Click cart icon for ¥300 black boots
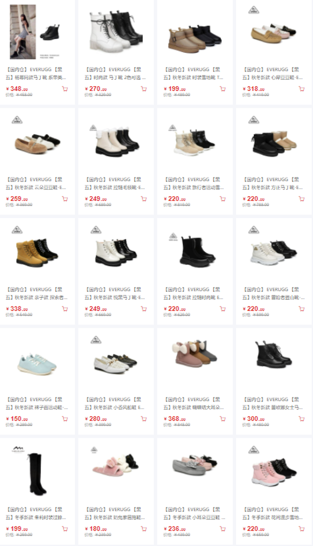This screenshot has height=546, width=313. pos(302,419)
